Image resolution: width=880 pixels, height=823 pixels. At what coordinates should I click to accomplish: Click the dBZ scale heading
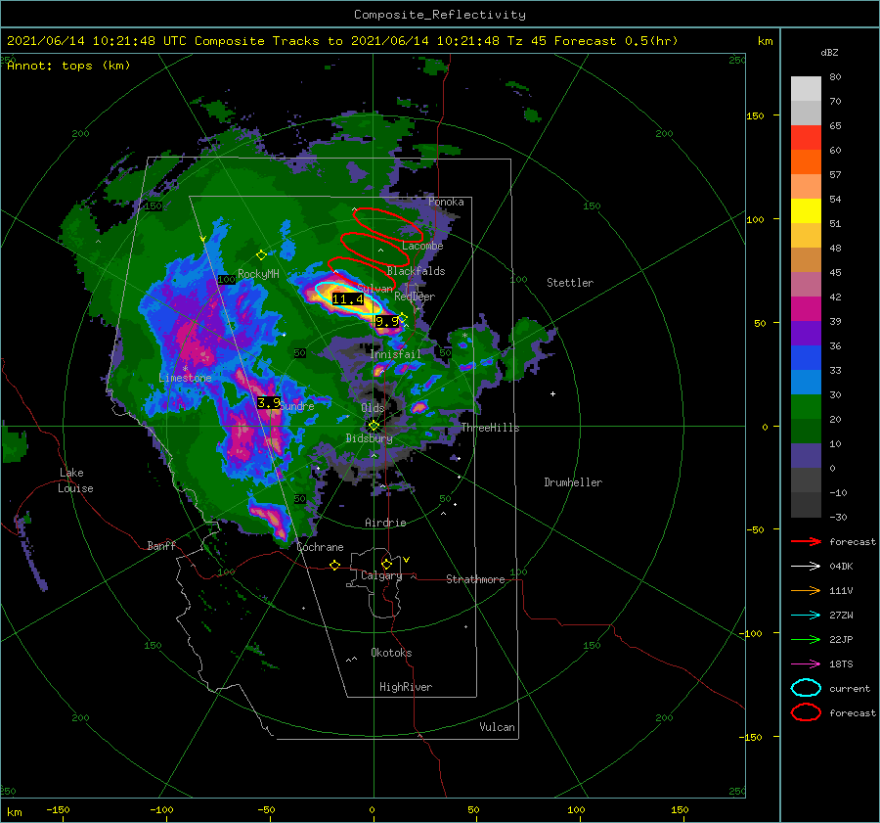(829, 52)
